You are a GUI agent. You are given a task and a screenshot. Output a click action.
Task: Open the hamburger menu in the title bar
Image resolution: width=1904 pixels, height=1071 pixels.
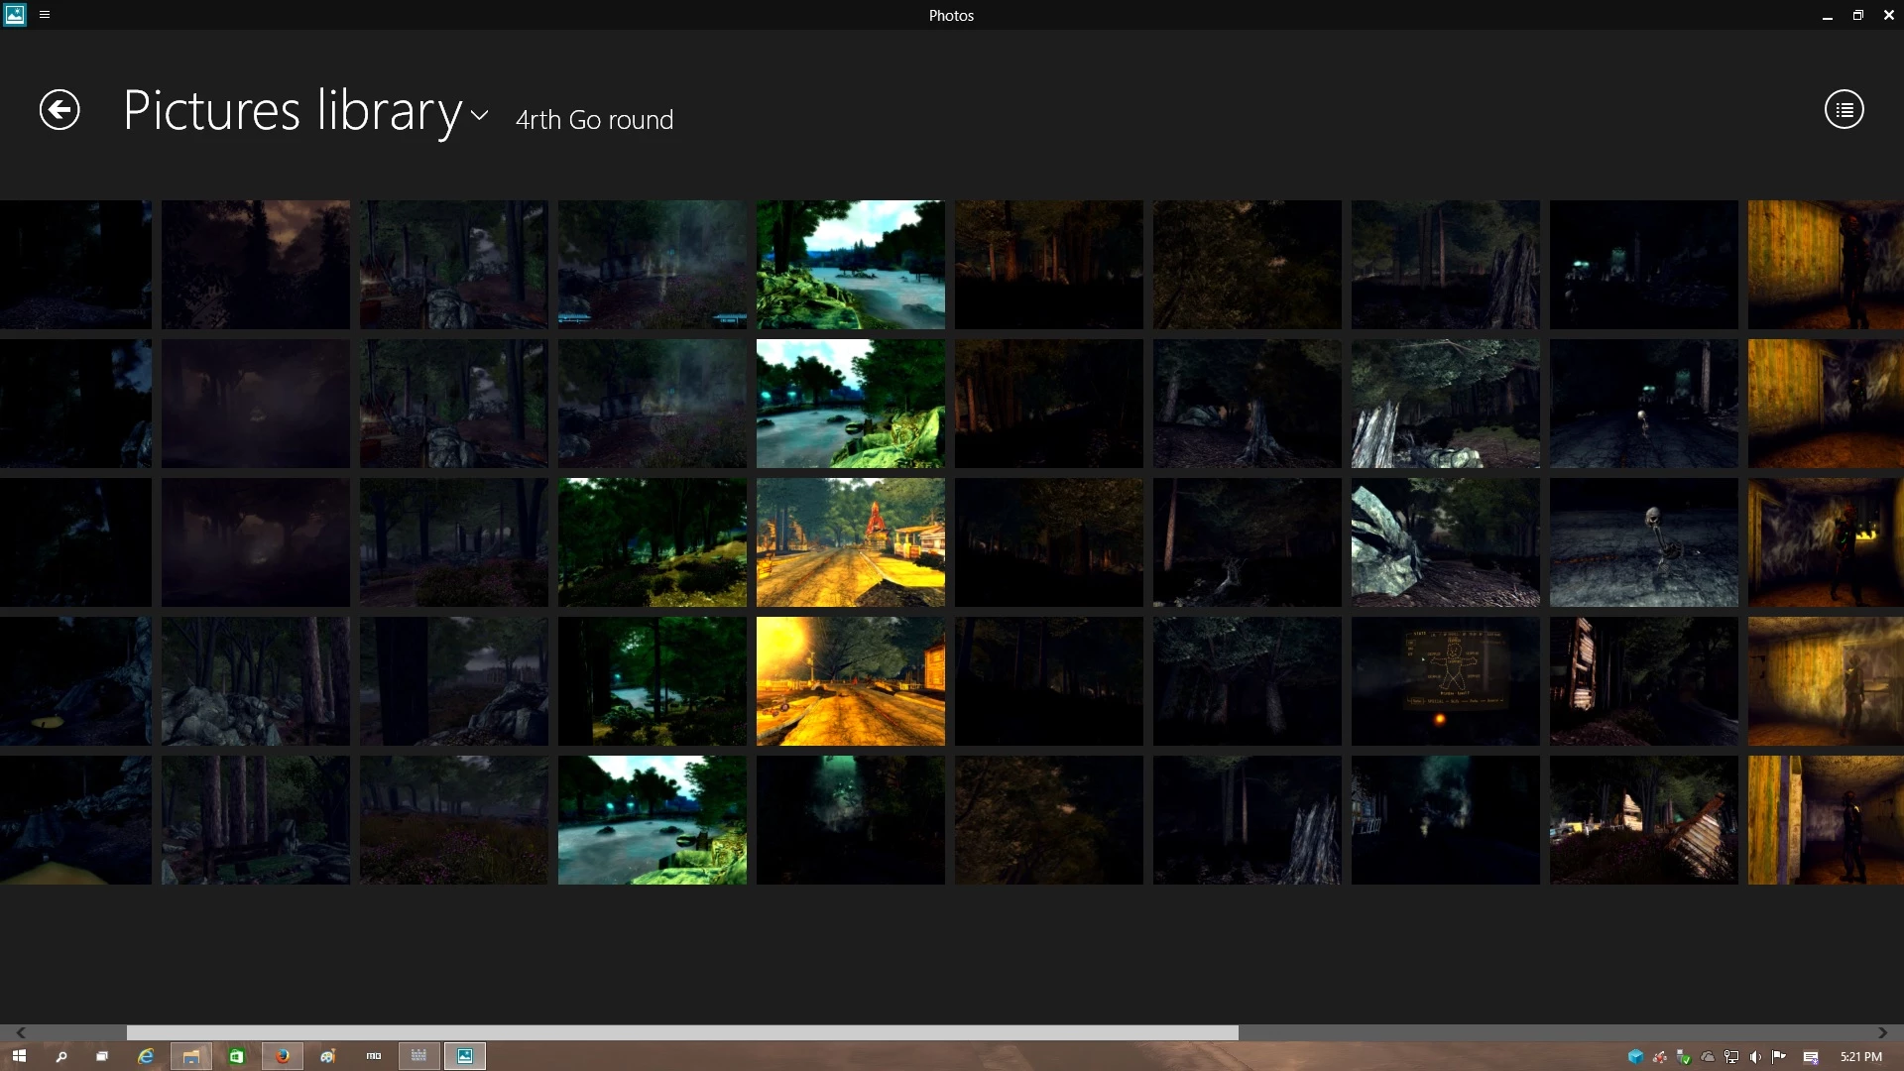click(x=45, y=15)
